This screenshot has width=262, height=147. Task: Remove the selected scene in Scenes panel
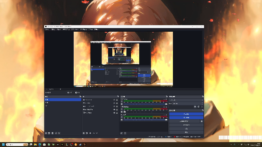[49, 133]
